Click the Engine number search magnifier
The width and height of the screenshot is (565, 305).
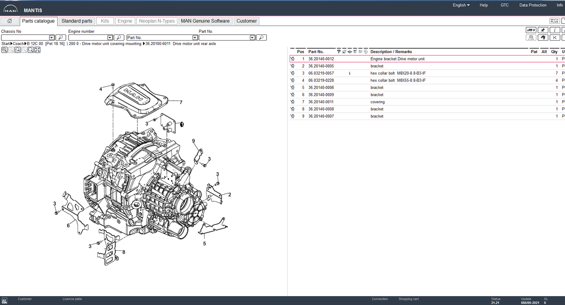(x=119, y=38)
